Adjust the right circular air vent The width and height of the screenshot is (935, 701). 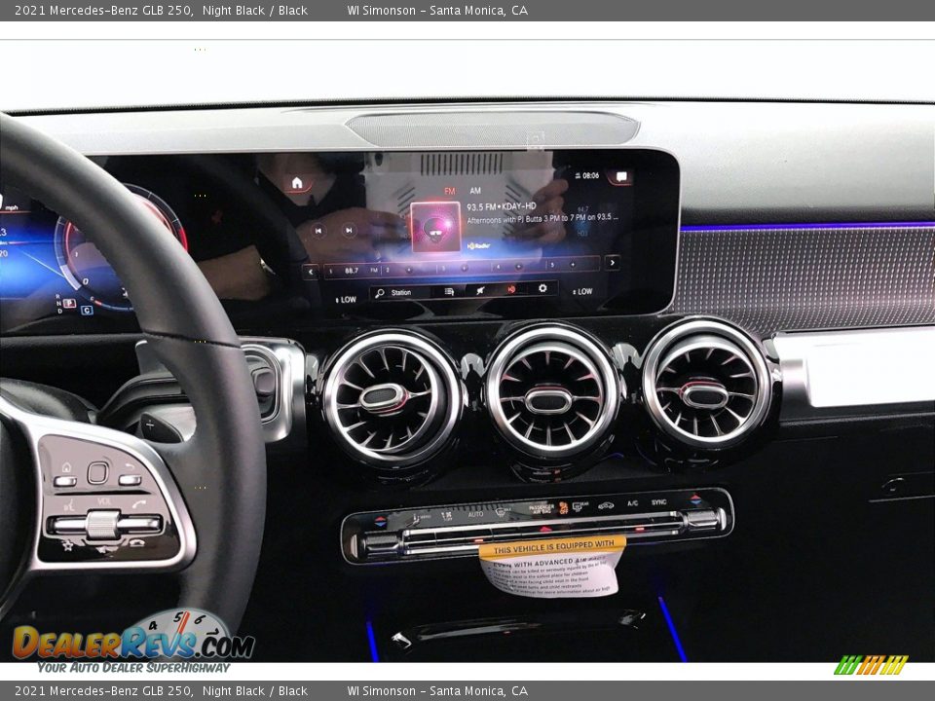coord(707,384)
